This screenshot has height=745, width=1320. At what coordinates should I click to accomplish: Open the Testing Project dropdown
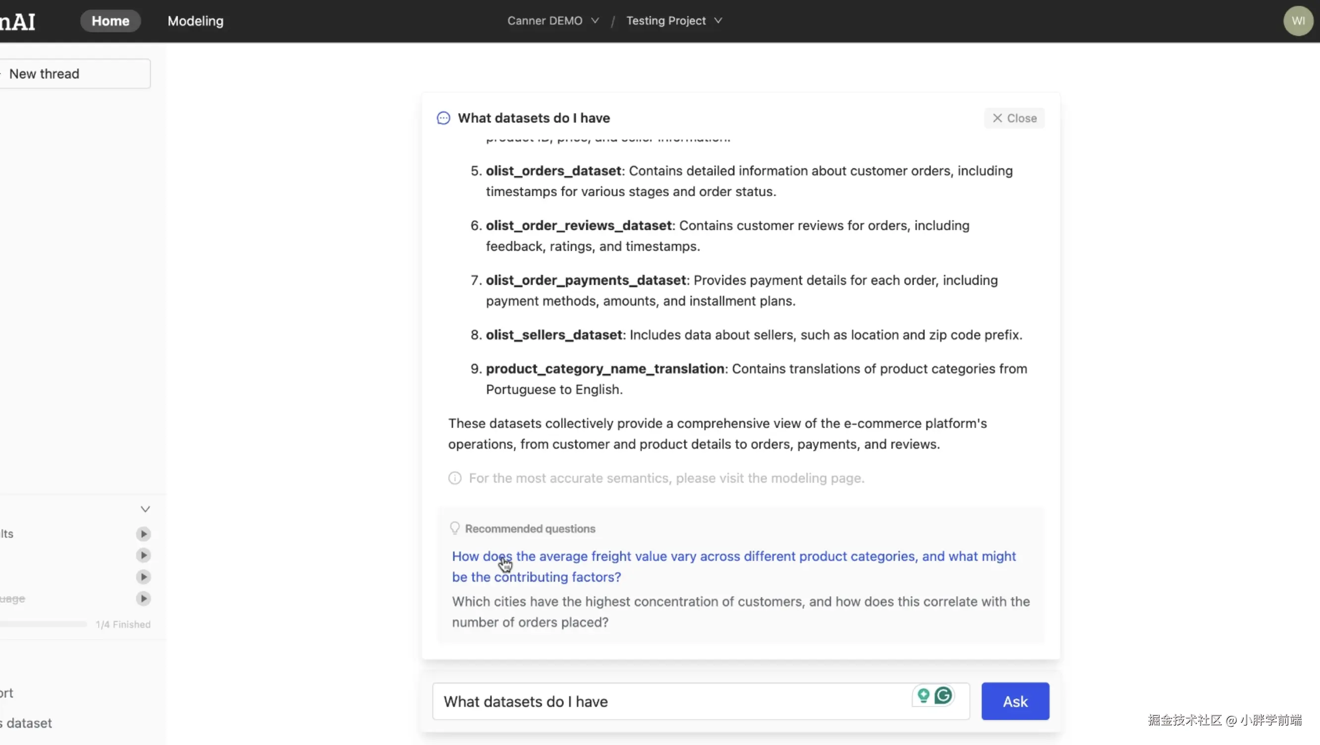coord(673,21)
